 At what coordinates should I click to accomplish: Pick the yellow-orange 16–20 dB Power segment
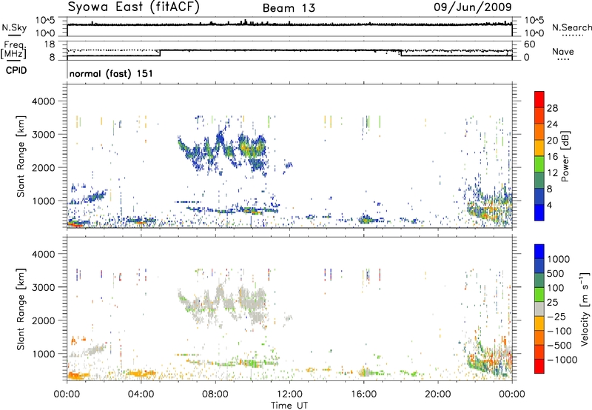(x=539, y=148)
